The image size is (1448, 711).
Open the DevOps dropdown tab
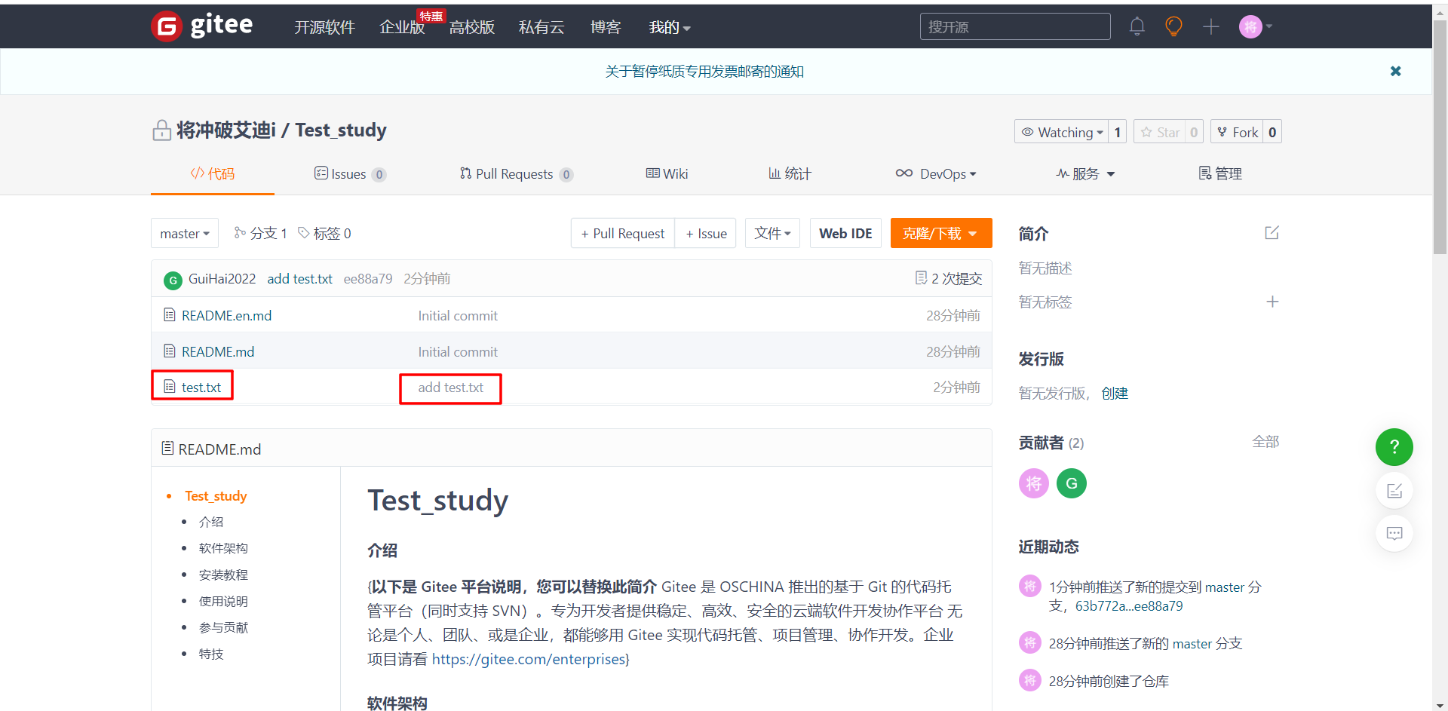tap(936, 174)
